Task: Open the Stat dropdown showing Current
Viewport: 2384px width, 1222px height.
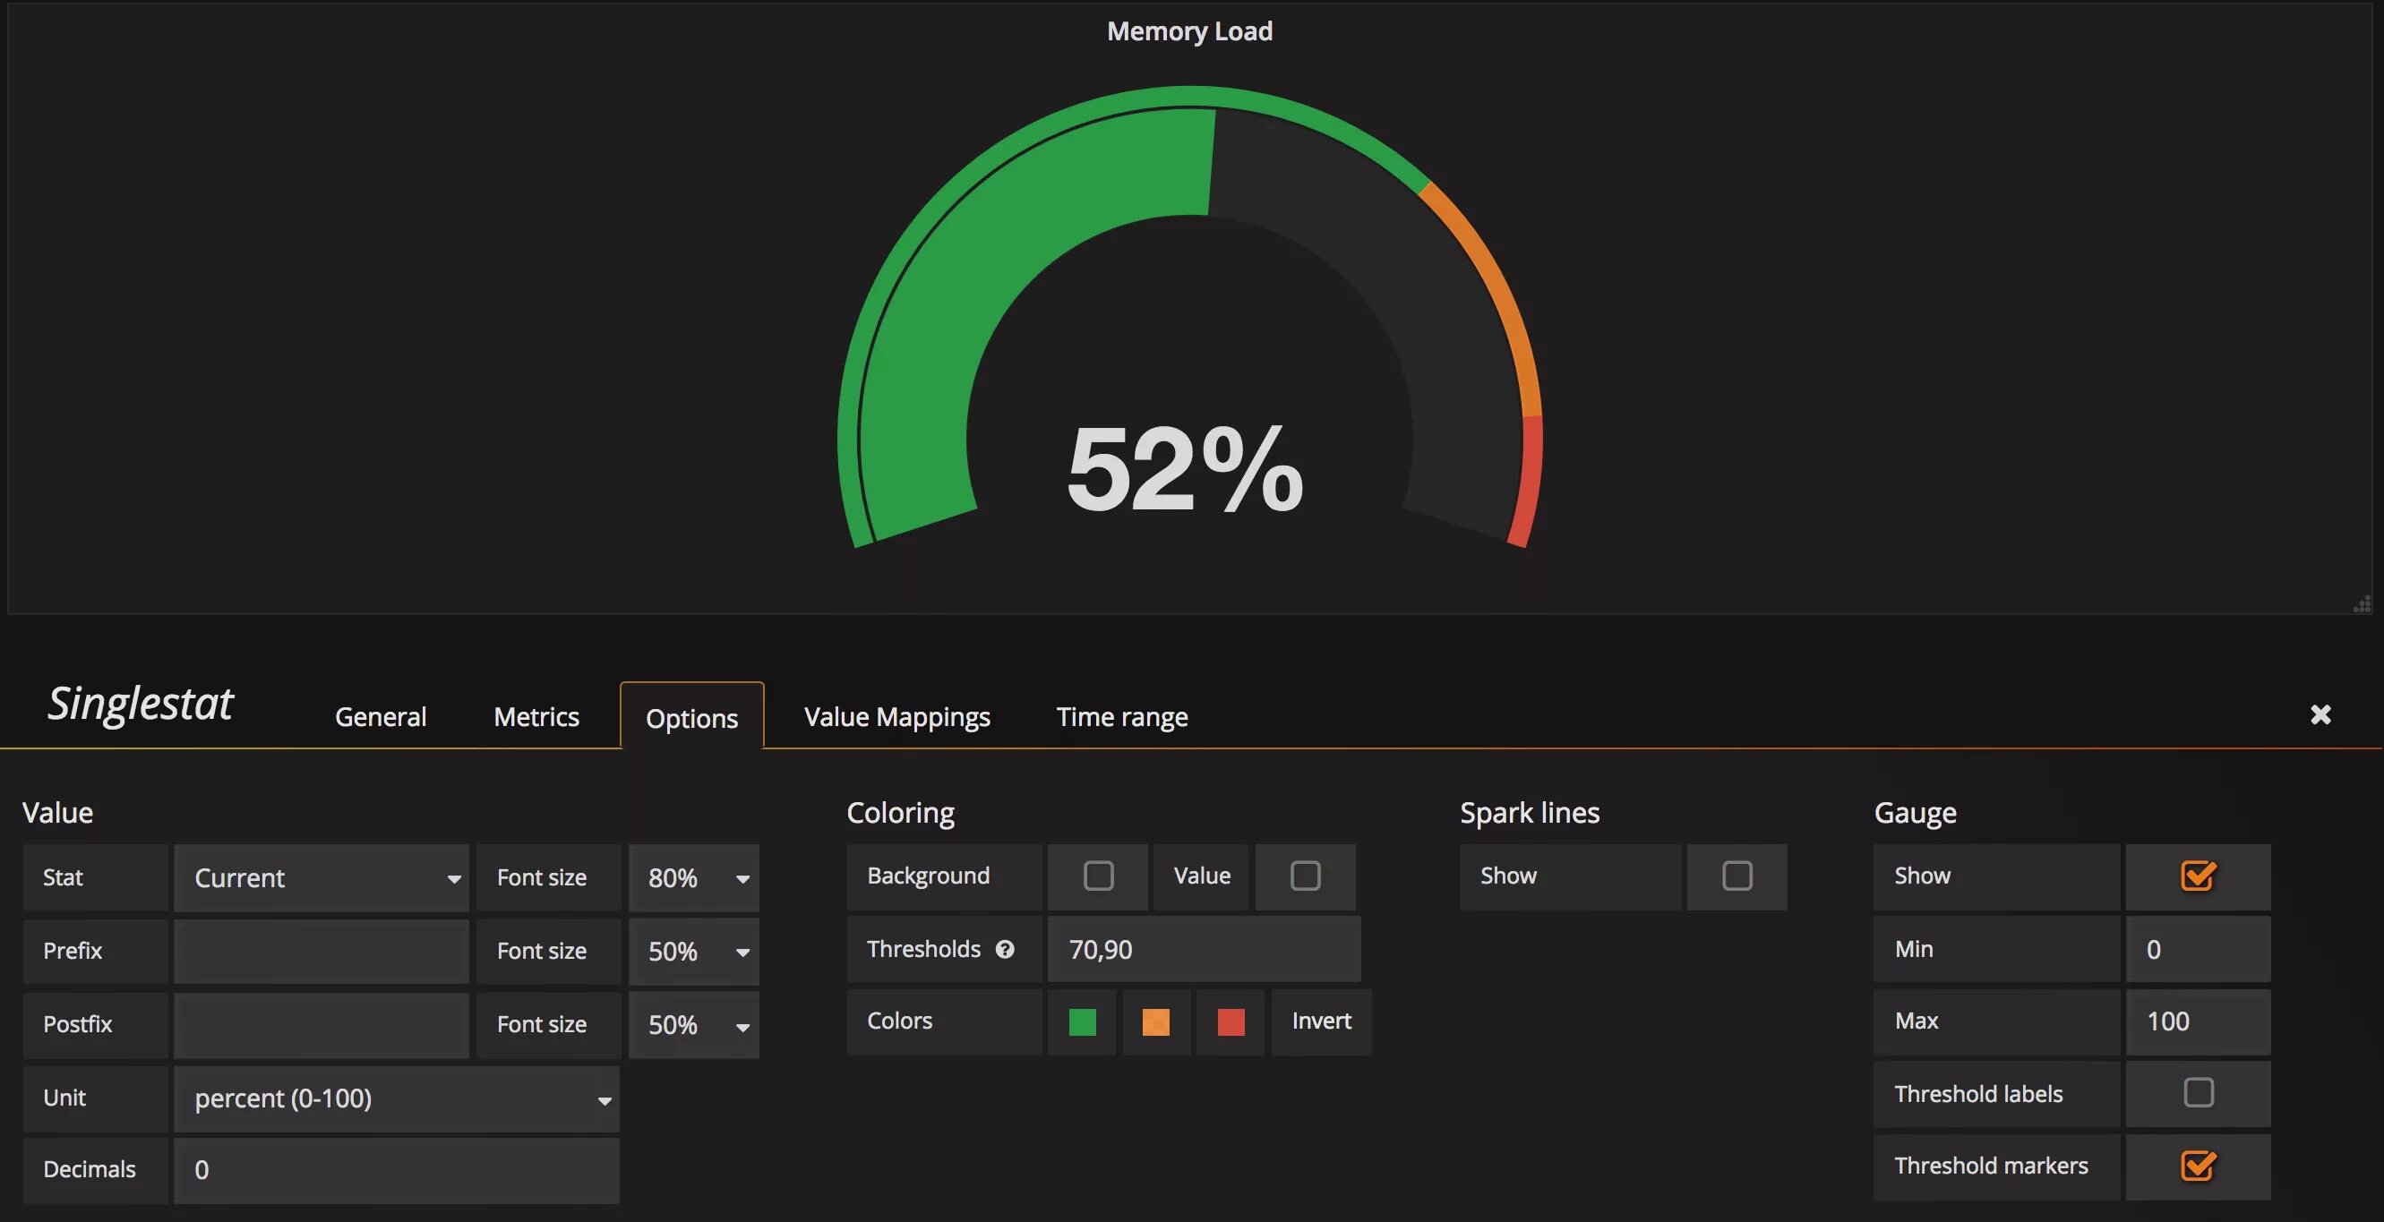Action: (322, 878)
